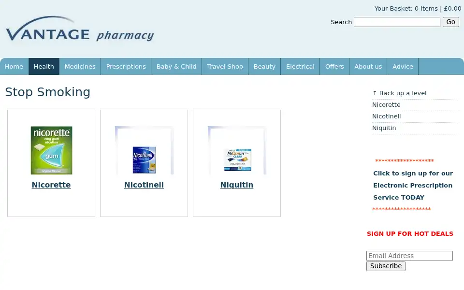Screen dimensions: 464x290
Task: Select Niquitin in the sidebar list
Action: 384,128
